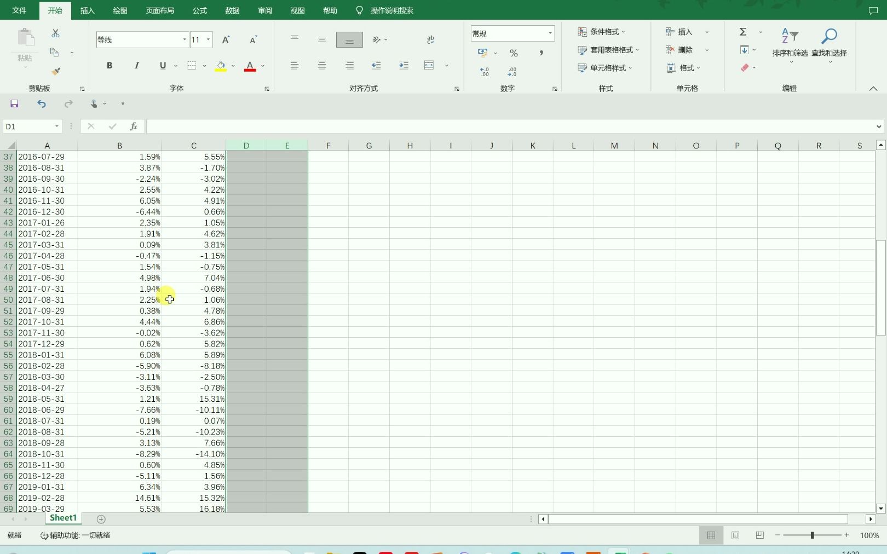Image resolution: width=887 pixels, height=554 pixels.
Task: Open the borders icon in the font group
Action: click(x=192, y=65)
